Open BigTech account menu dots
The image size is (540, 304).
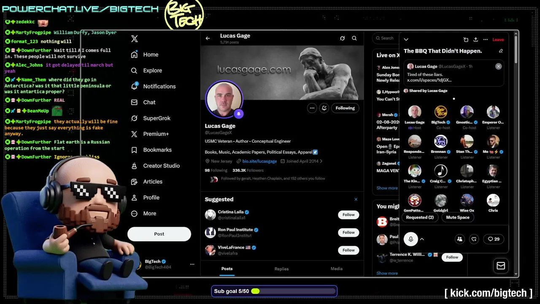pyautogui.click(x=192, y=264)
